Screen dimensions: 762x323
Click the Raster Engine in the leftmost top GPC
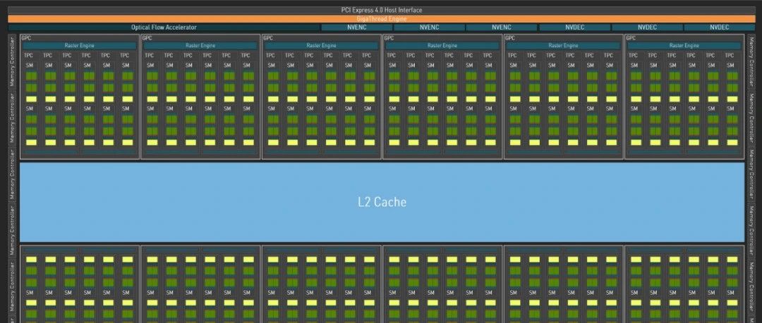coord(79,46)
